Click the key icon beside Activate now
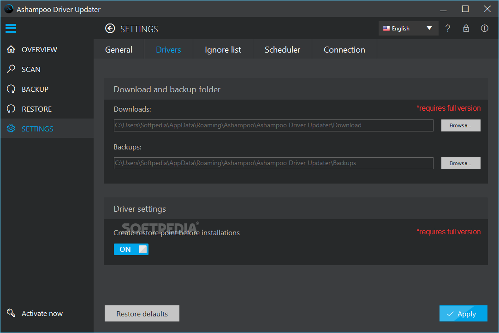Screen dimensions: 499x333 (11, 313)
